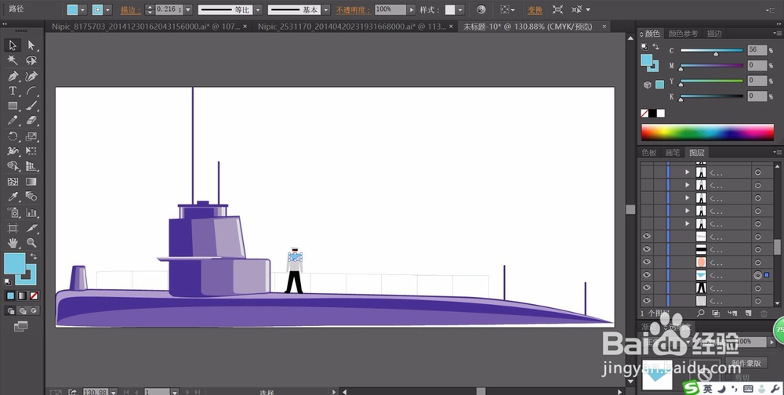The image size is (784, 395).
Task: Select the Eyedropper tool
Action: click(13, 197)
